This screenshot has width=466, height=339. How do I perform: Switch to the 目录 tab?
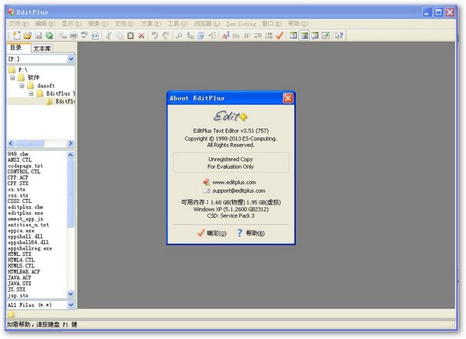pos(16,47)
